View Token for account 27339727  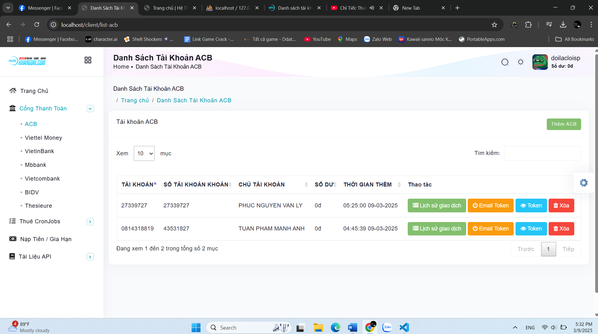tap(531, 206)
